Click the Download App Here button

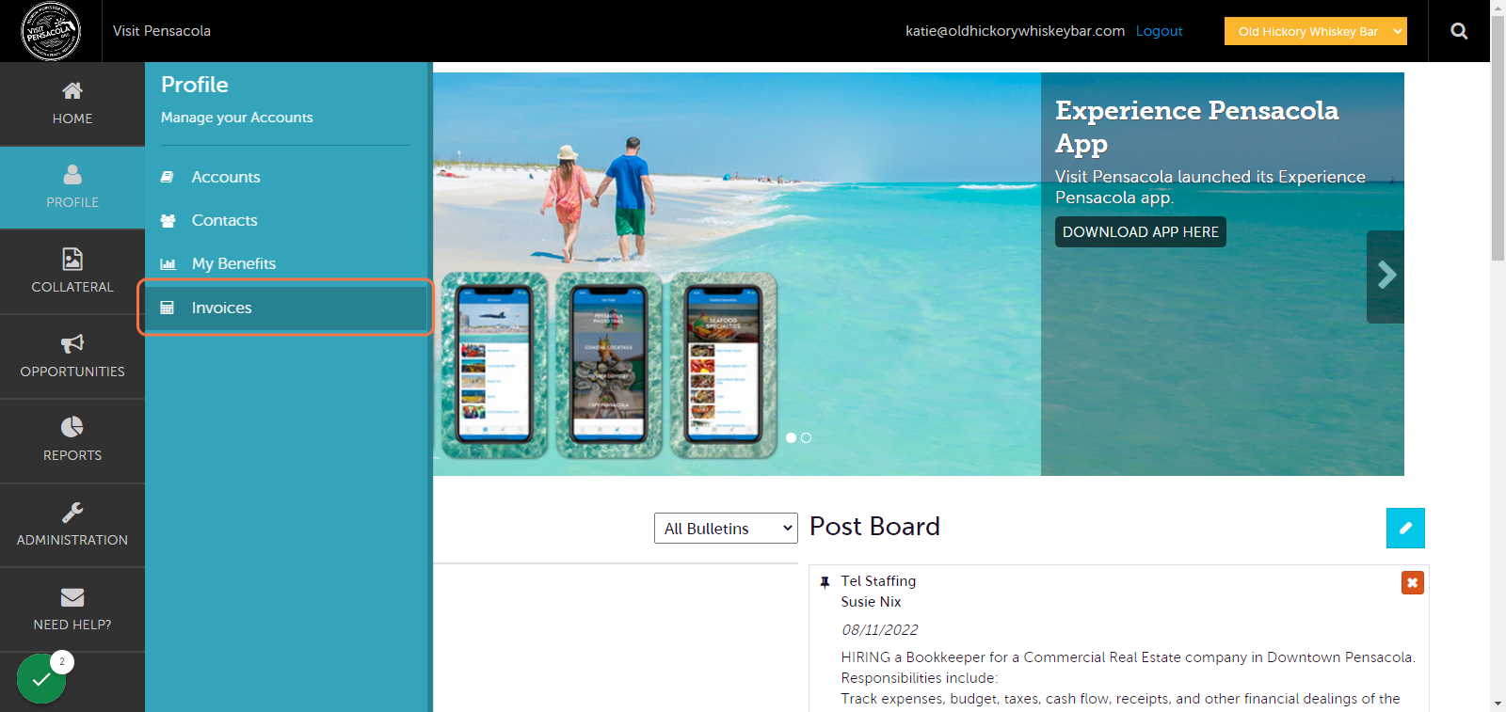coord(1140,232)
